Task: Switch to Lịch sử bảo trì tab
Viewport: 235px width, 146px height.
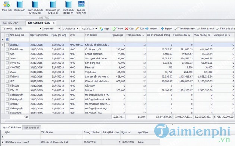Action: click(x=31, y=128)
